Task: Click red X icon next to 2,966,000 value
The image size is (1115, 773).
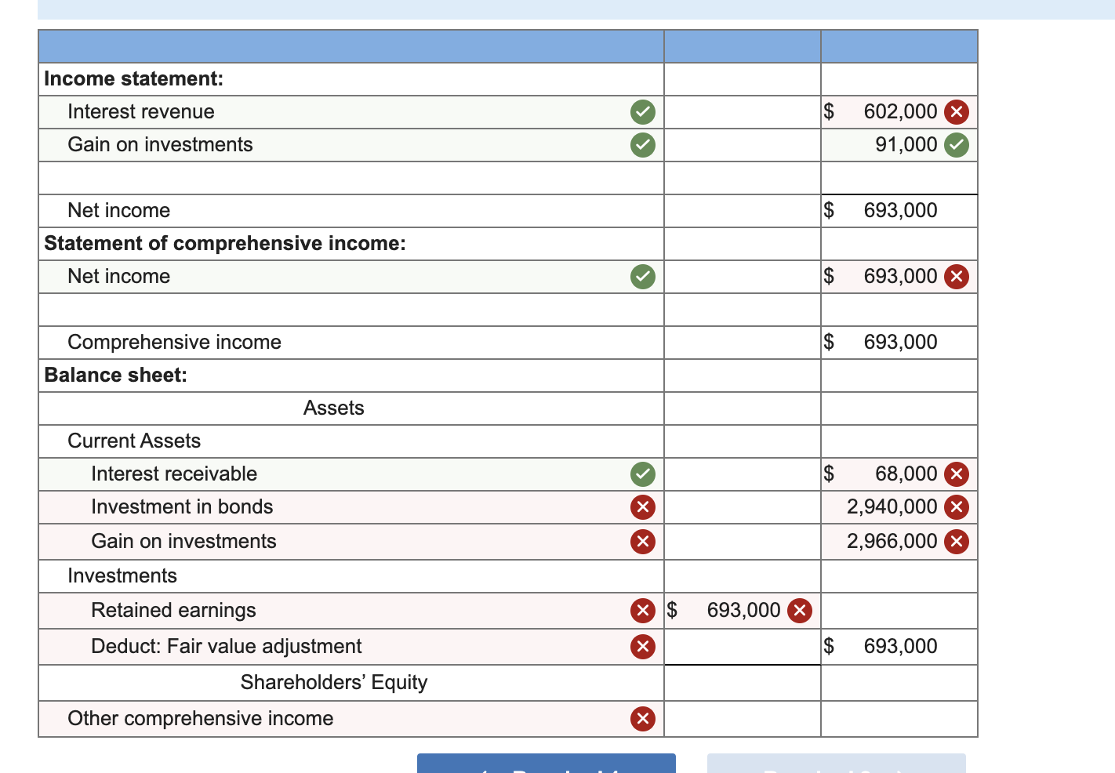Action: tap(957, 542)
